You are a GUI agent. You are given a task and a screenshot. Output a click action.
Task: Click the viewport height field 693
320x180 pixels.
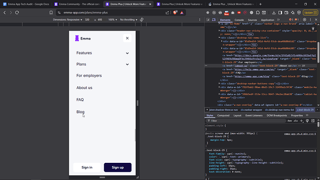point(100,19)
